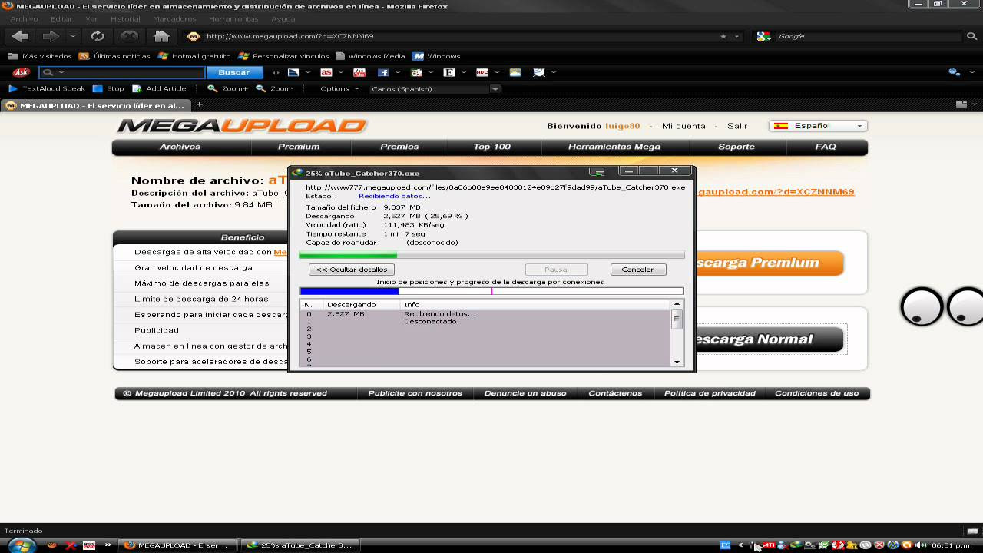Click the connections list scrollbar down arrow
This screenshot has width=983, height=553.
(677, 361)
